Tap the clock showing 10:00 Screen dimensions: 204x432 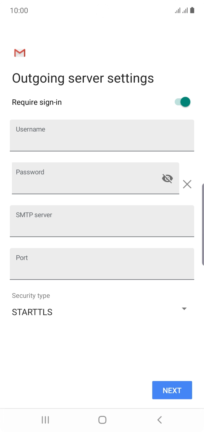(x=19, y=10)
